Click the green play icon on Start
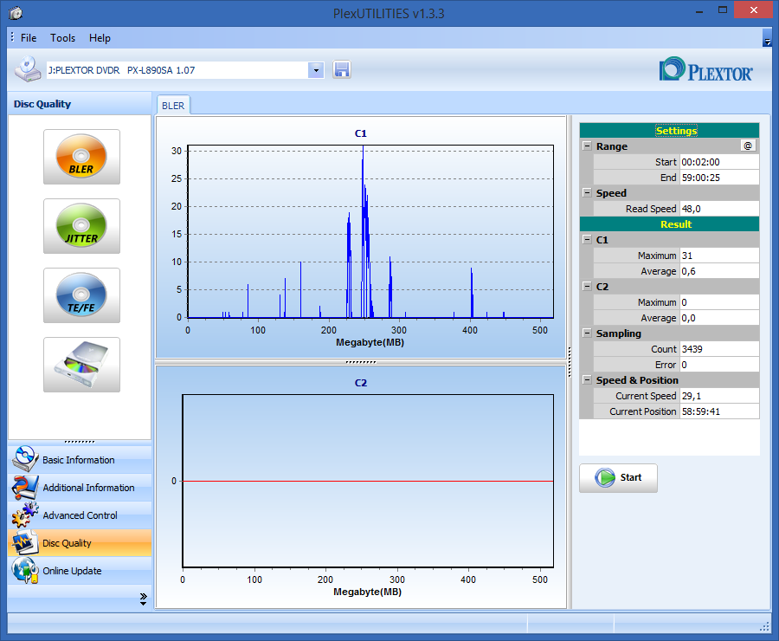This screenshot has width=779, height=641. pyautogui.click(x=605, y=478)
